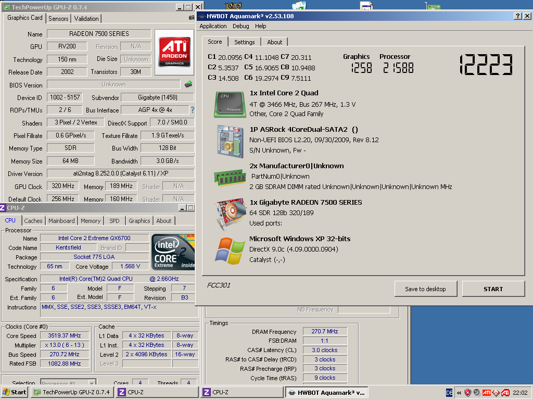Click the HWBOT Aquamark title bar icon
The width and height of the screenshot is (533, 400).
click(x=202, y=16)
